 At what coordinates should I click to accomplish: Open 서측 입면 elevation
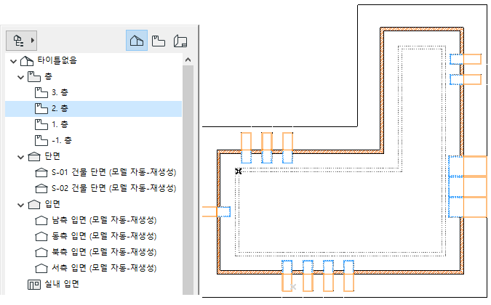pyautogui.click(x=104, y=268)
